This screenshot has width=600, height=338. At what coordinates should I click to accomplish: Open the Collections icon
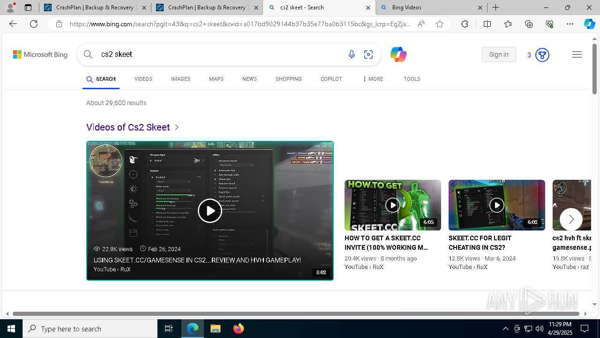pos(529,24)
